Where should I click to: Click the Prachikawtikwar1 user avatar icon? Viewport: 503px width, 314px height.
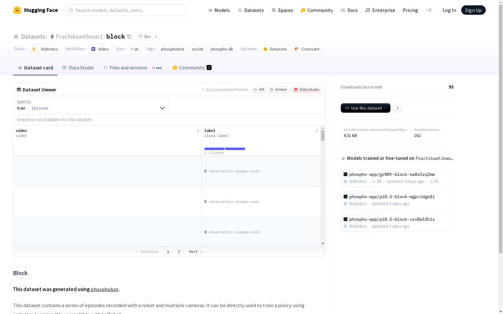(x=52, y=36)
